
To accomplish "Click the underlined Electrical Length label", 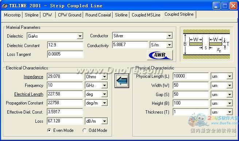I will pos(29,94).
